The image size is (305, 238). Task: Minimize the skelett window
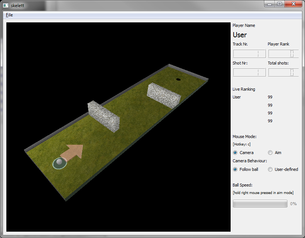pos(270,4)
